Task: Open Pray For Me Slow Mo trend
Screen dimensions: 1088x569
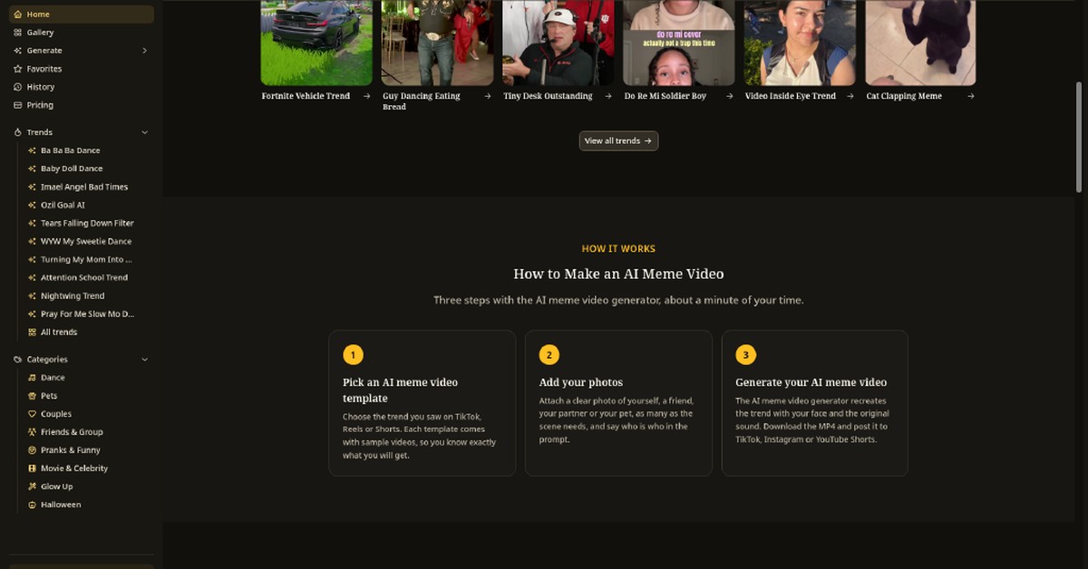Action: (x=88, y=314)
